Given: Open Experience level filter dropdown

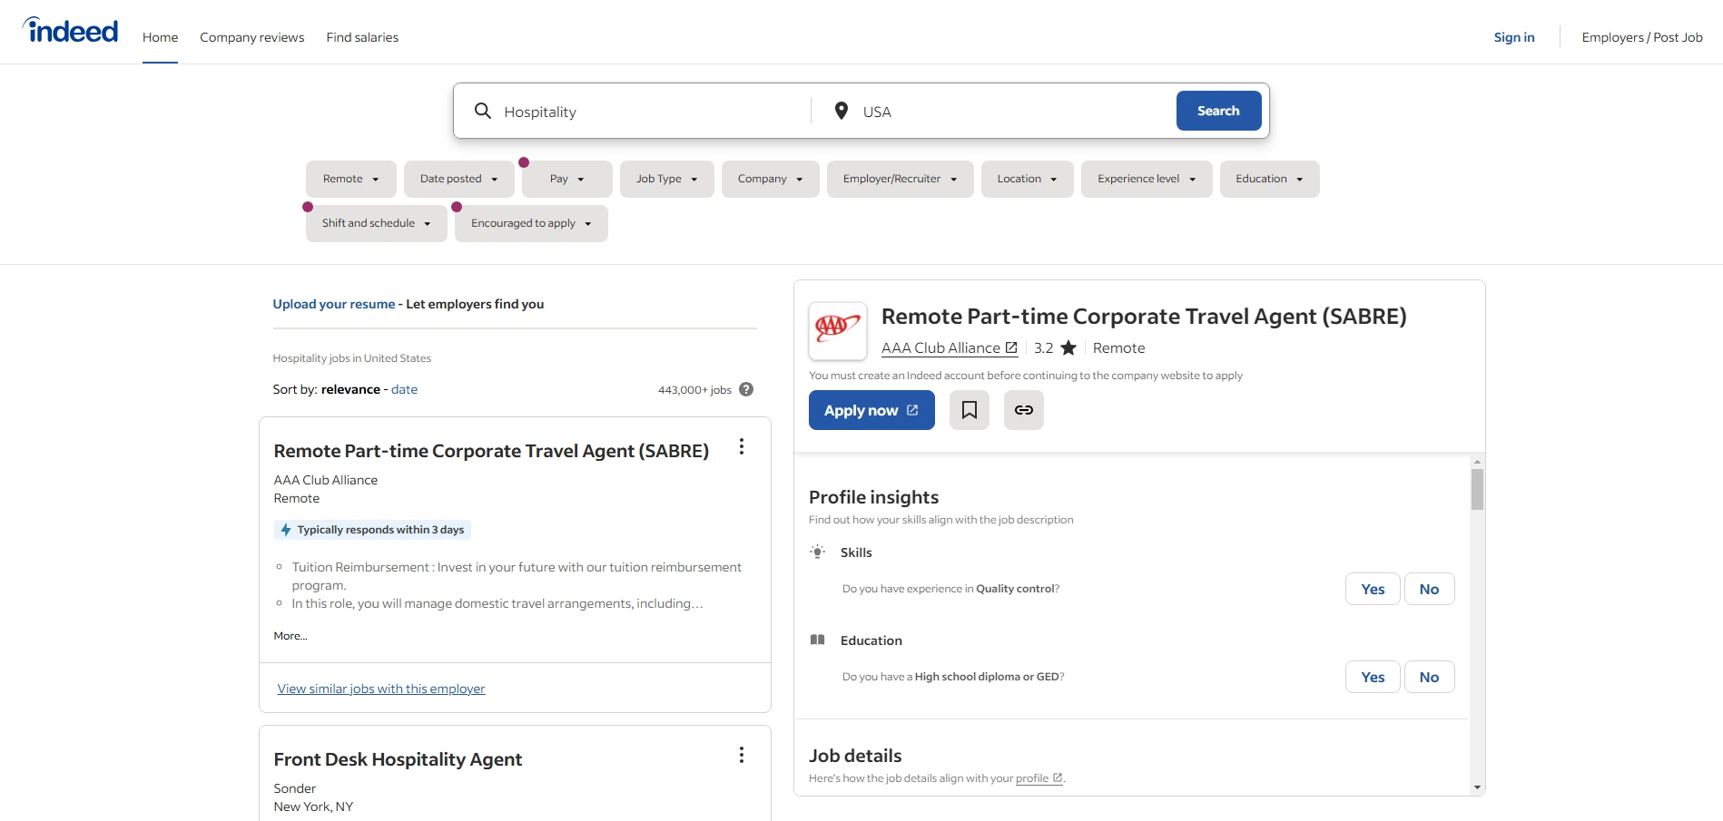Looking at the screenshot, I should click(1147, 179).
